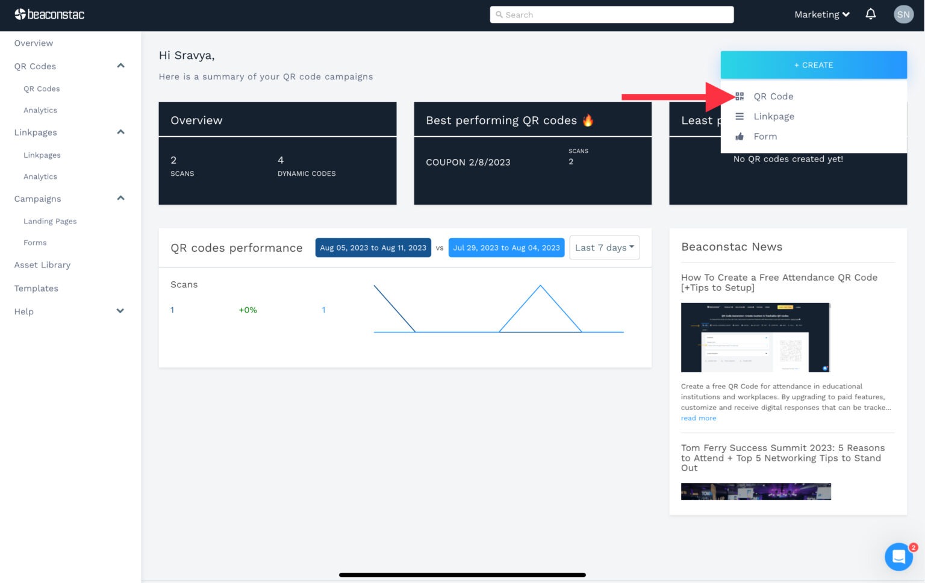This screenshot has height=583, width=925.
Task: Open the attendance QR code article thumbnail
Action: pyautogui.click(x=755, y=337)
